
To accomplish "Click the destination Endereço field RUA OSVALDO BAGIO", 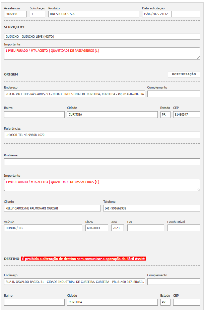I will coord(74,282).
